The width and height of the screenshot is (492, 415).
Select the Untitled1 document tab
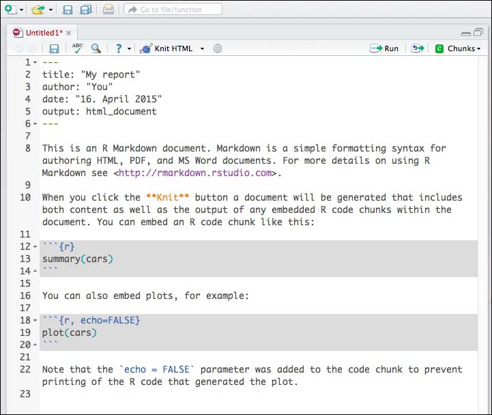coord(44,33)
